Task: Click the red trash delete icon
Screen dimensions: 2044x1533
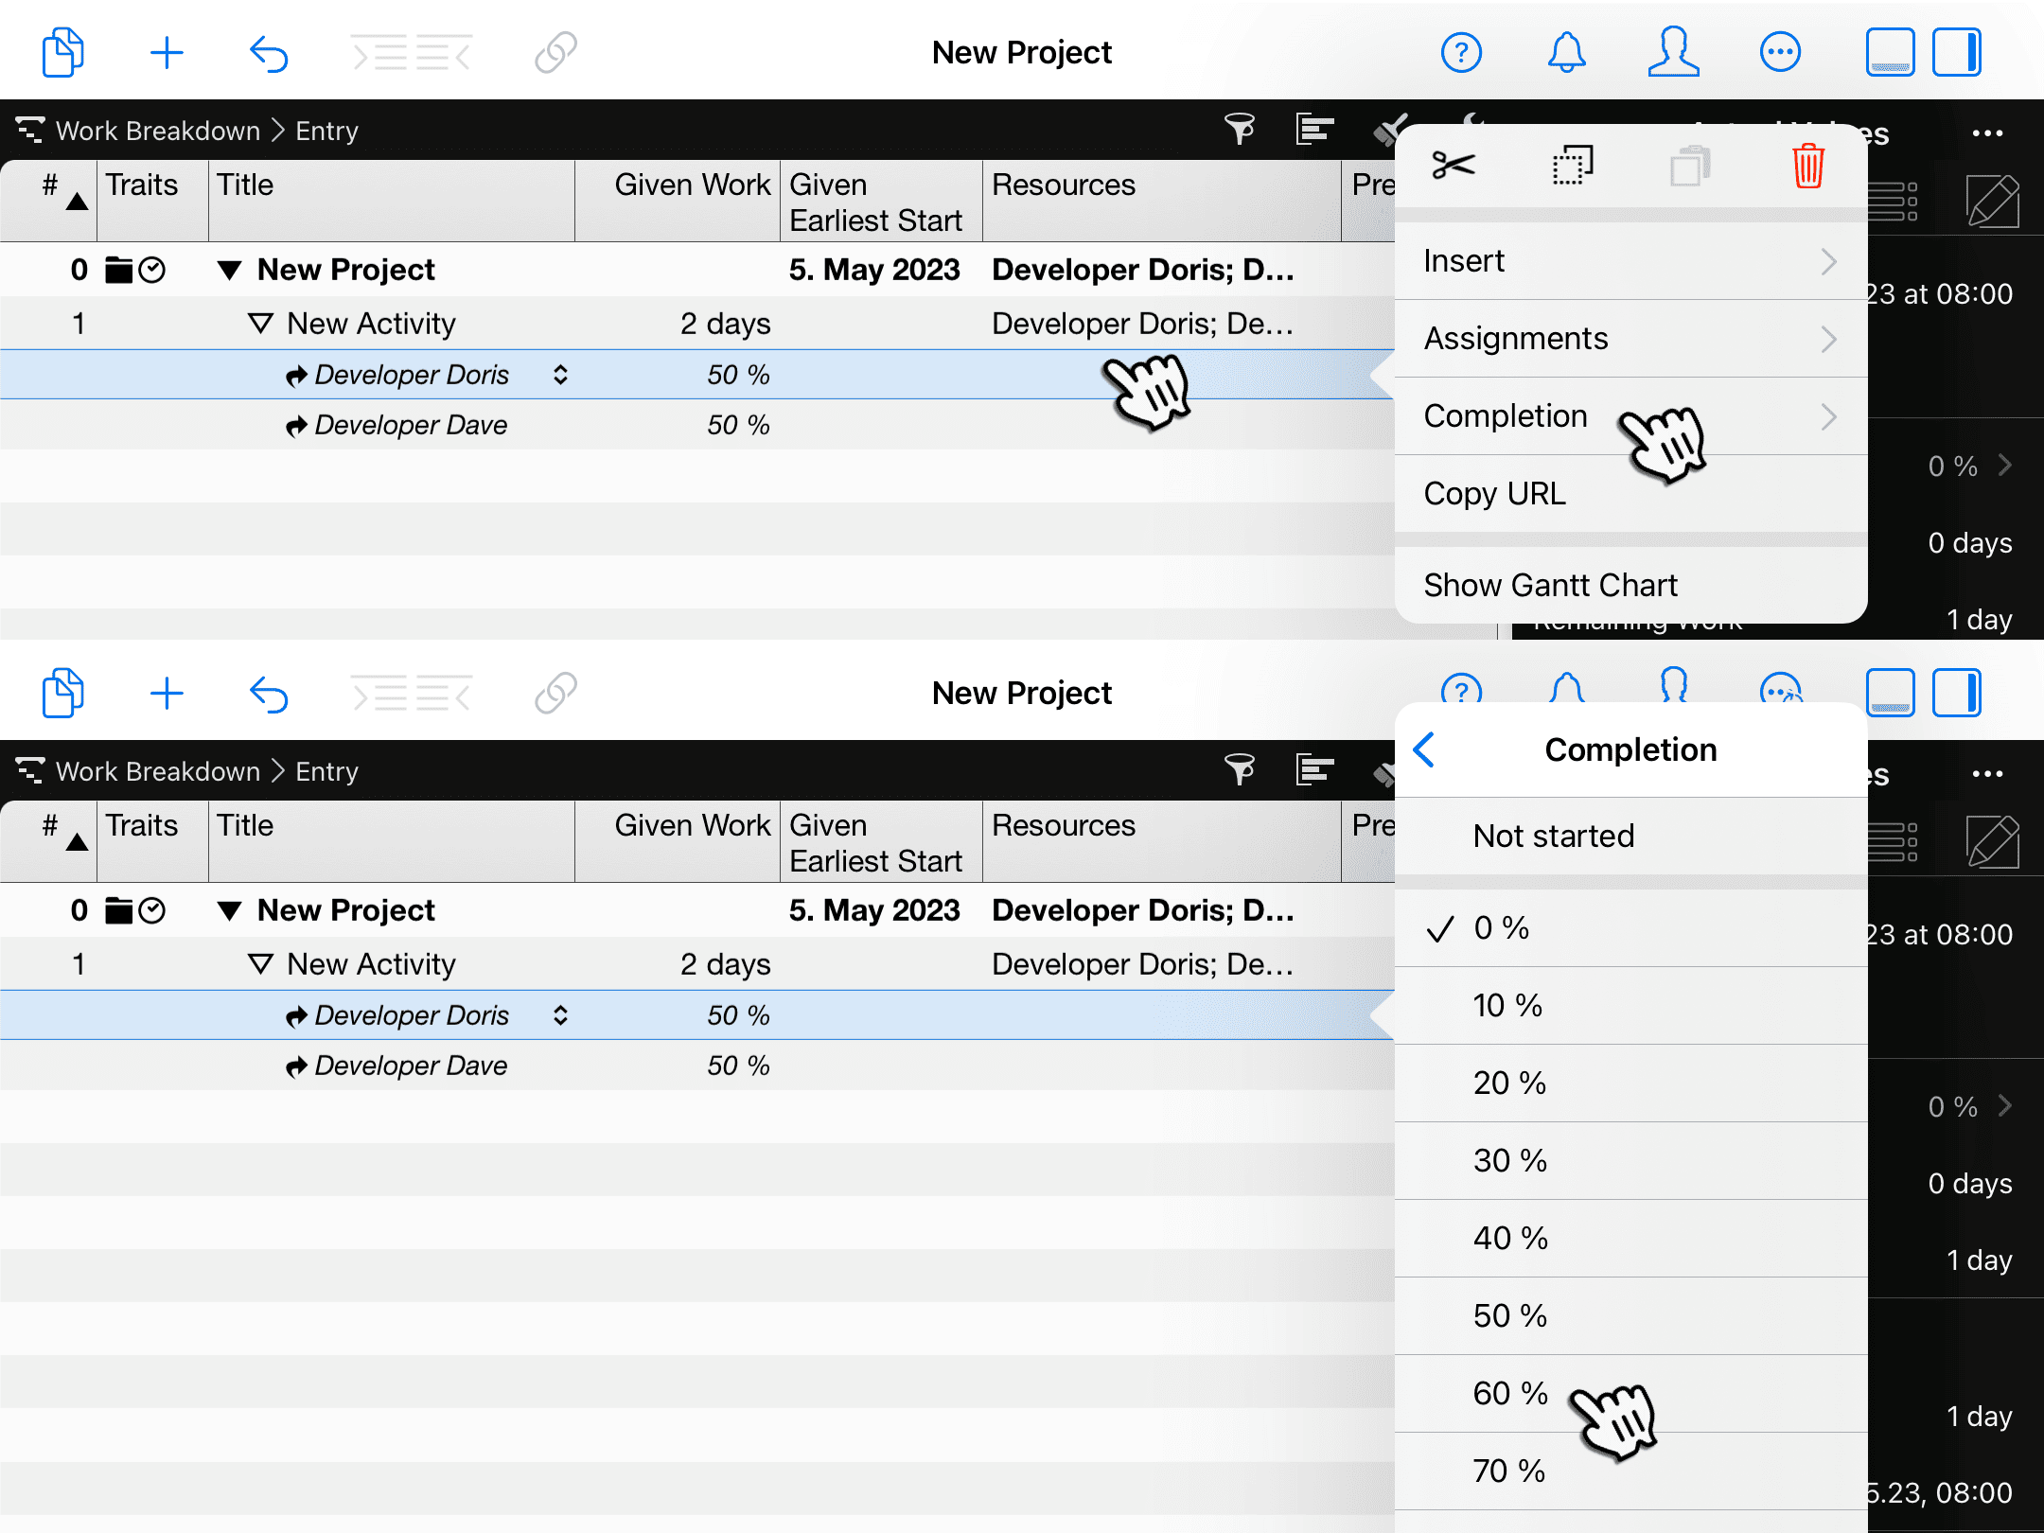Action: click(1807, 166)
